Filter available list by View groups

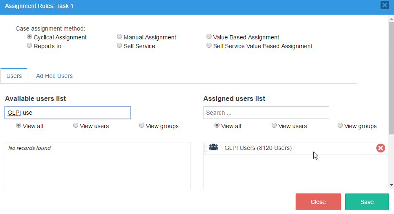[142, 126]
